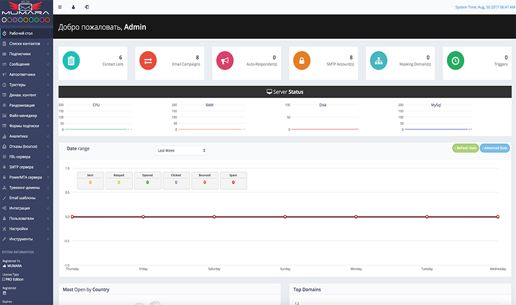Screen dimensions: 516x305
Task: Open the Аналитика sidebar menu item
Action: click(x=24, y=136)
